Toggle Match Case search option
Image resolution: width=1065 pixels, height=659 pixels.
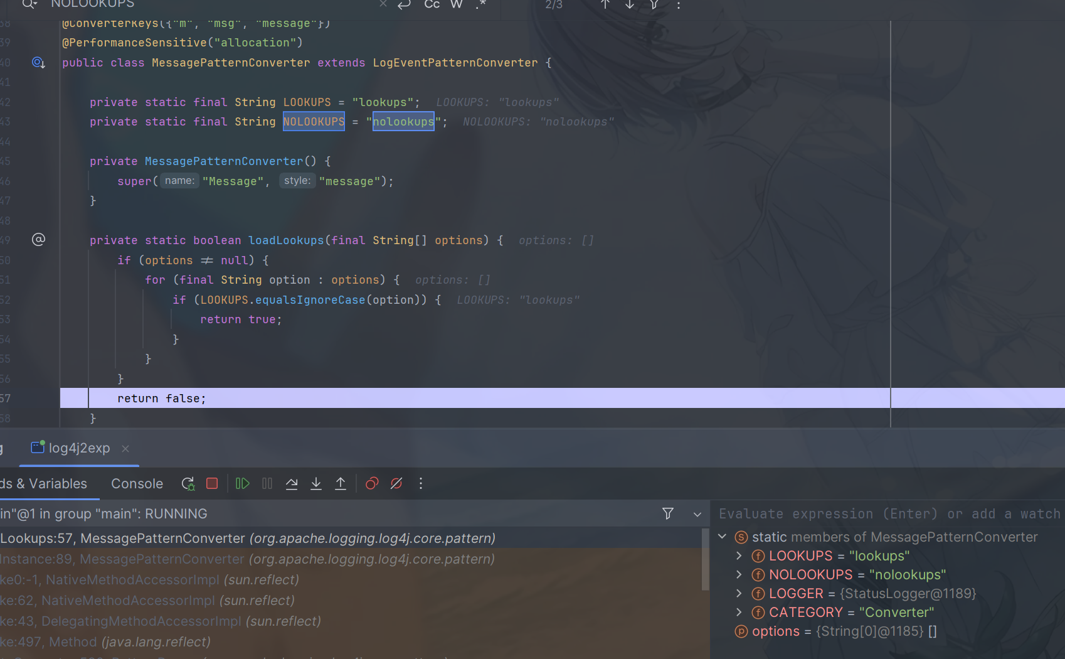tap(432, 4)
